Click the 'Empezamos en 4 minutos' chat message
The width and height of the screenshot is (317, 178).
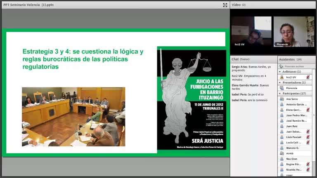coord(249,78)
